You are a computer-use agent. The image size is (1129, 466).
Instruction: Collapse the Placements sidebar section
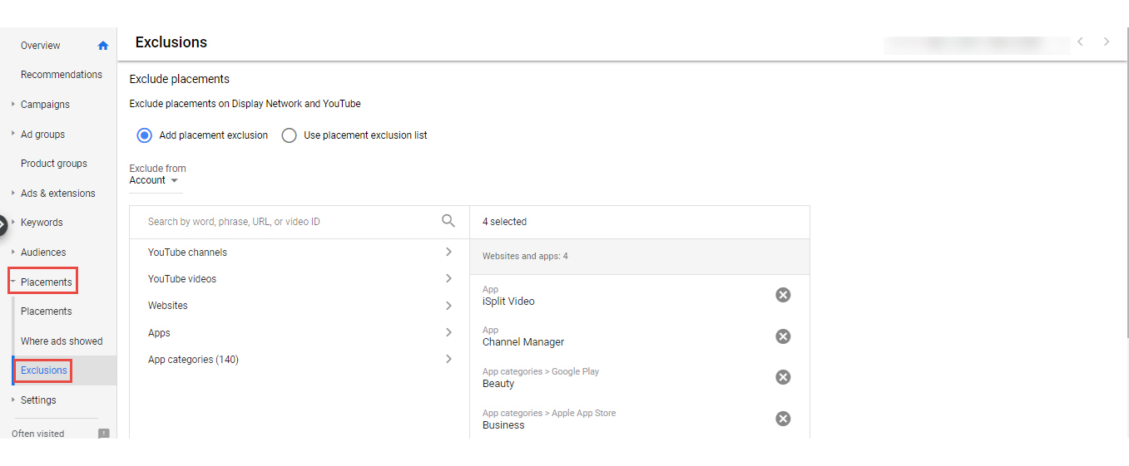click(x=13, y=282)
